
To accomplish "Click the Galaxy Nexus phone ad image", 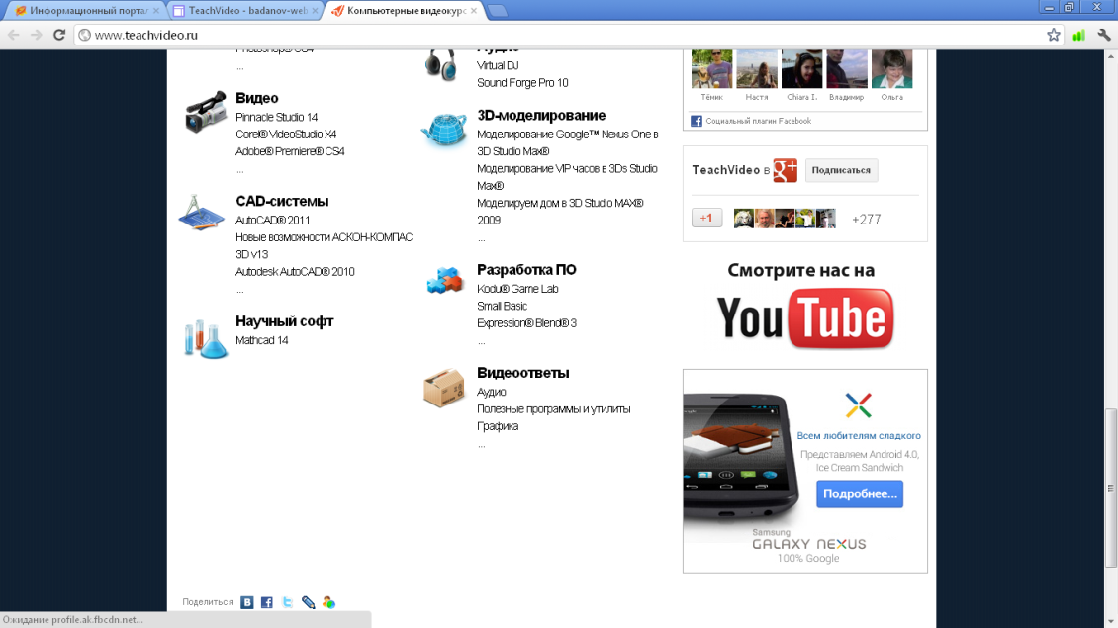I will pos(740,460).
